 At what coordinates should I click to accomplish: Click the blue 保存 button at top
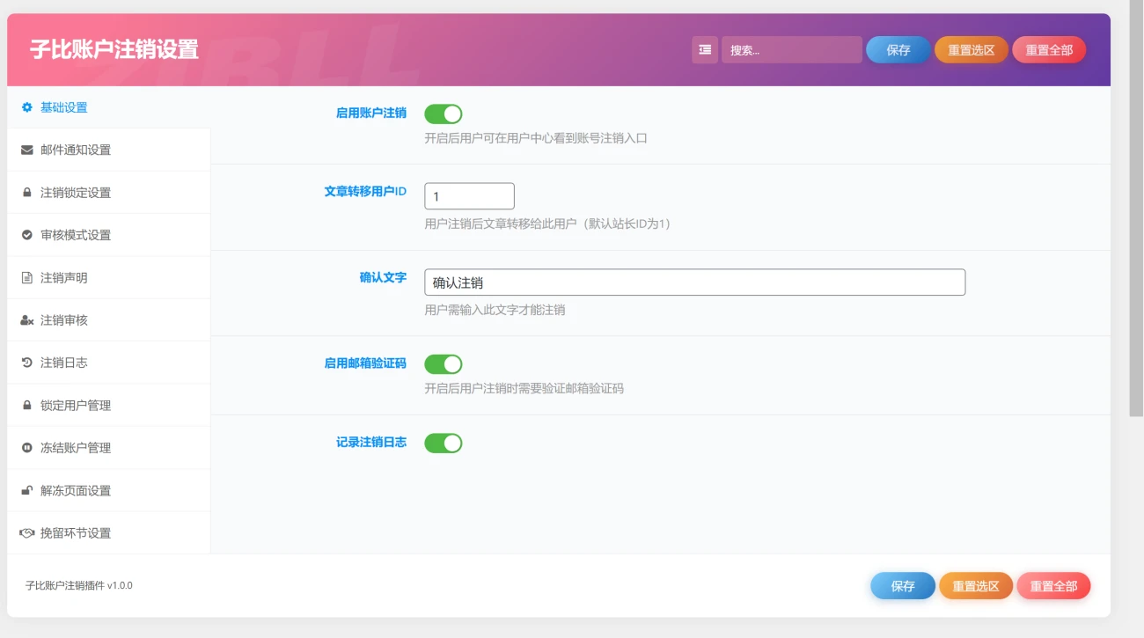point(898,49)
